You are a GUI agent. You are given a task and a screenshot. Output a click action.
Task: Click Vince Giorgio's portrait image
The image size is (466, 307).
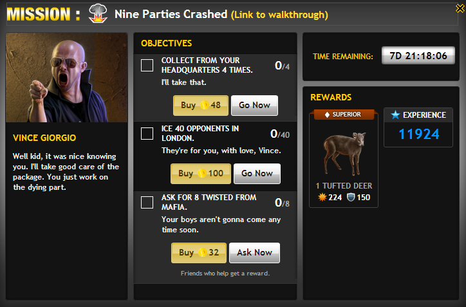66,78
